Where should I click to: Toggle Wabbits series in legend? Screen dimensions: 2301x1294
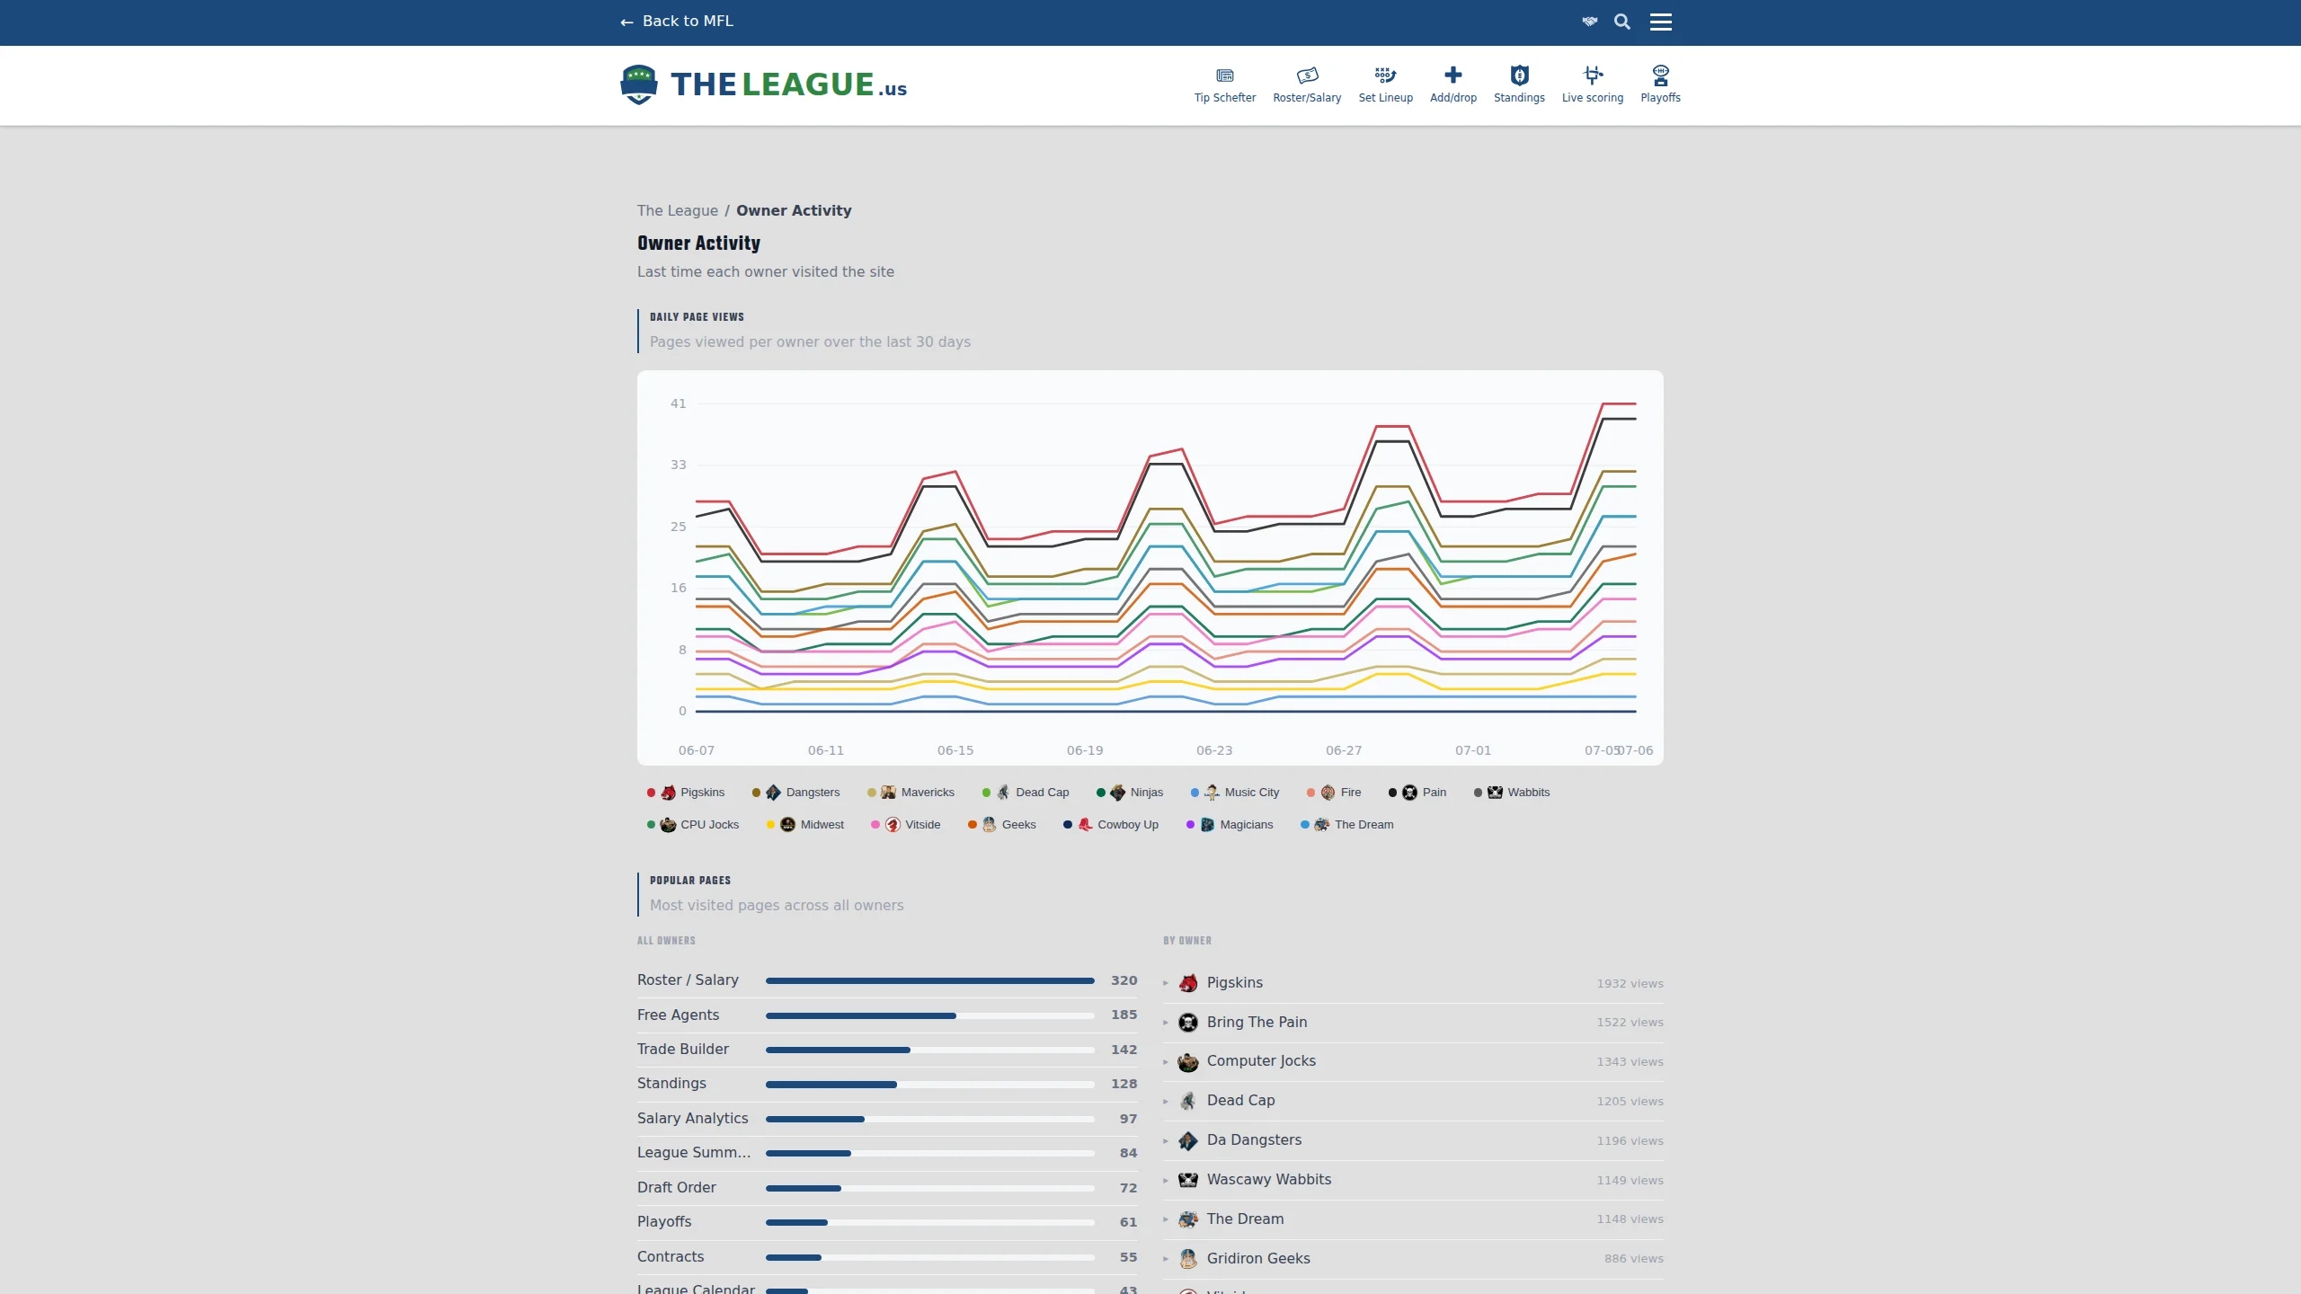click(1512, 793)
